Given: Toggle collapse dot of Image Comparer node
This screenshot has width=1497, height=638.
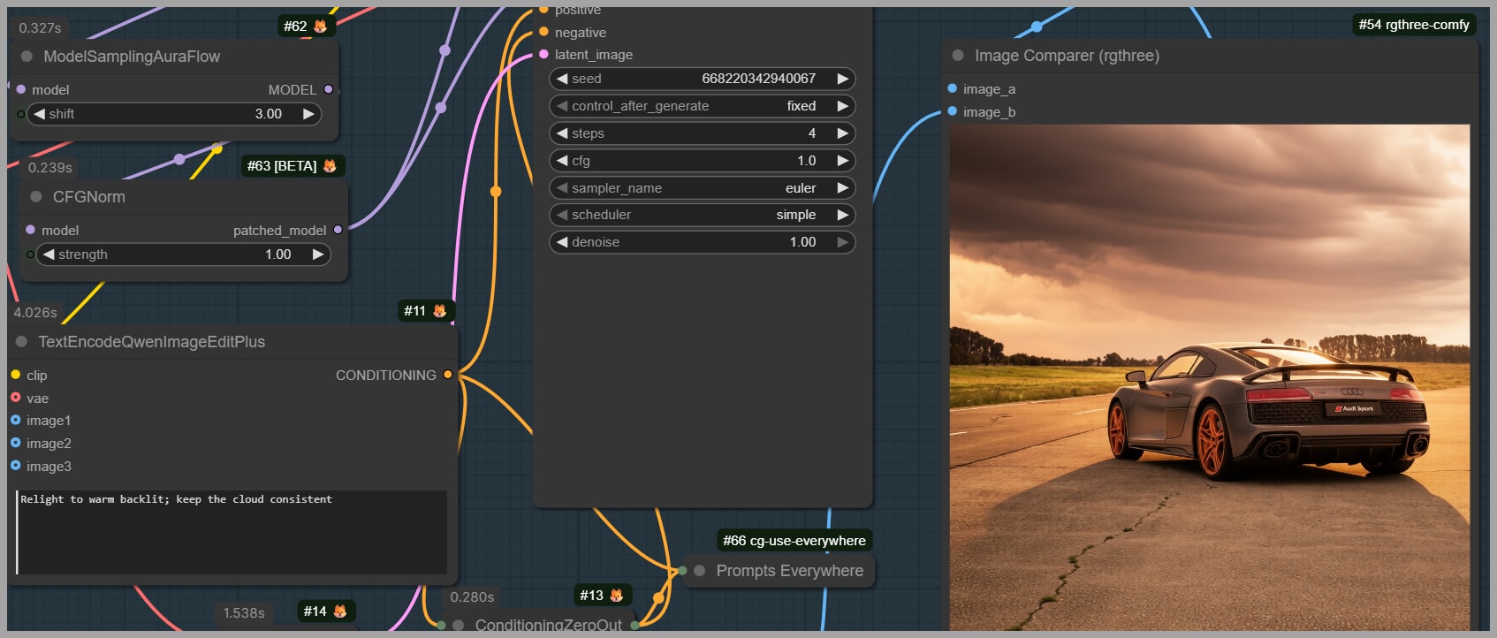Looking at the screenshot, I should tap(958, 56).
